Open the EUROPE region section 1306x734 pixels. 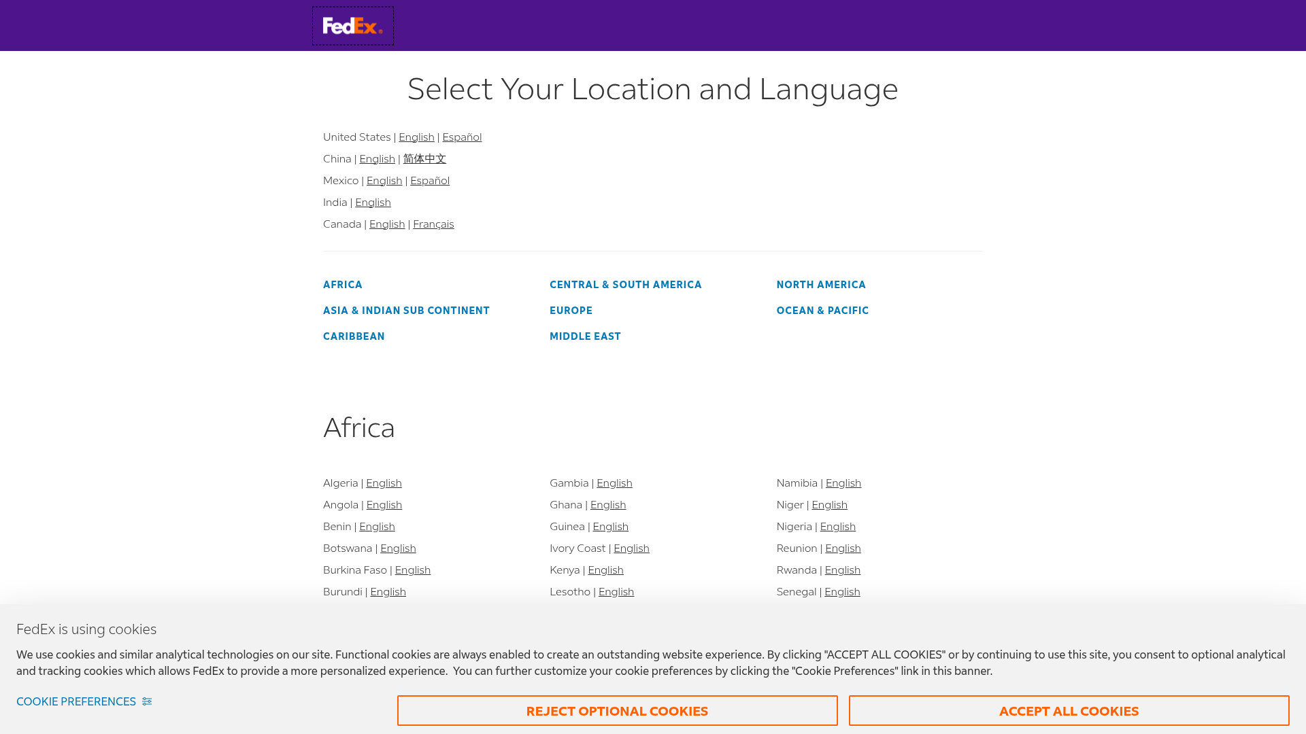[571, 310]
